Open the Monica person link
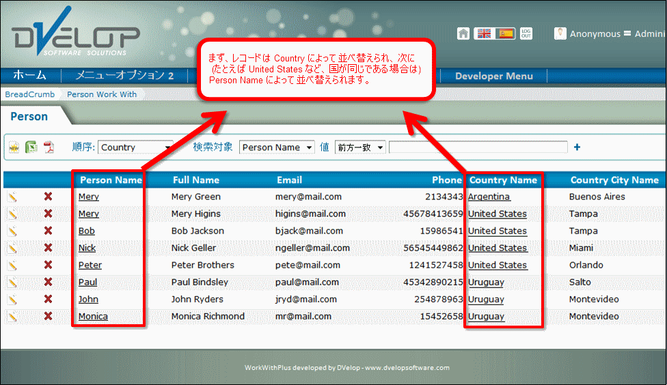This screenshot has height=385, width=667. (x=93, y=317)
